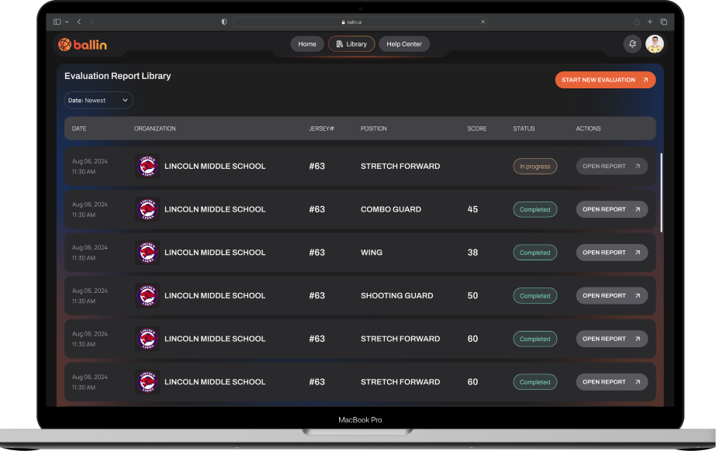Click score 38 in Wing row
The image size is (716, 451).
click(472, 252)
